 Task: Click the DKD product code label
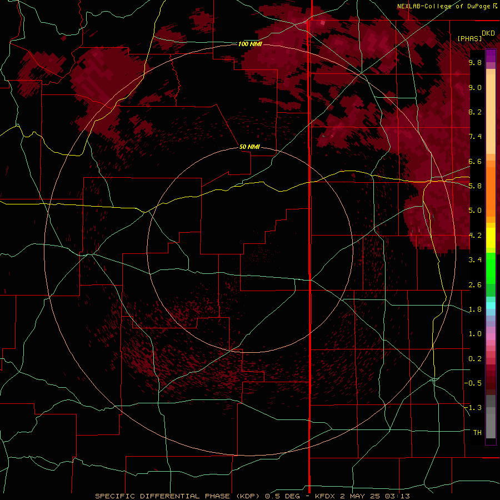click(x=488, y=33)
